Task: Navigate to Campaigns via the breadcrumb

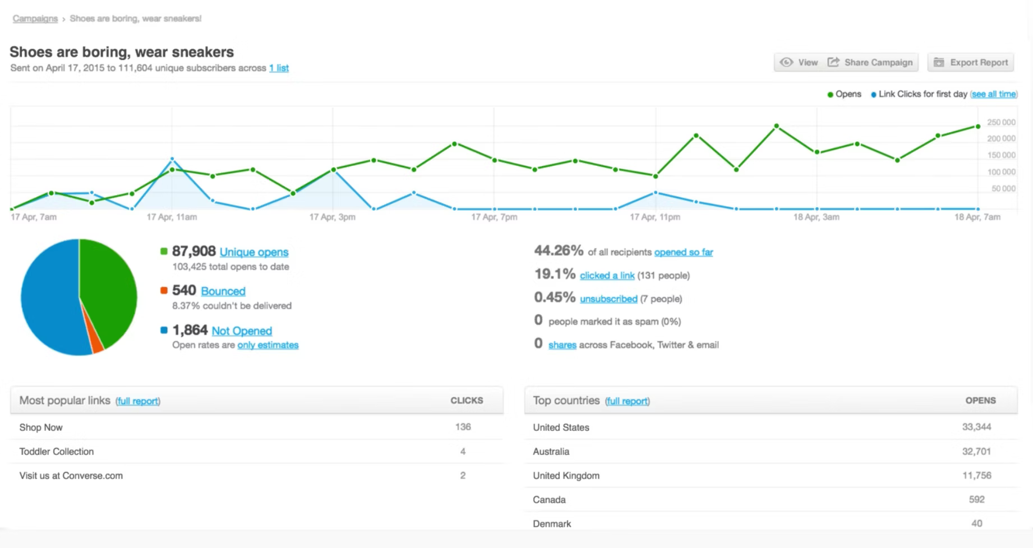Action: click(x=35, y=18)
